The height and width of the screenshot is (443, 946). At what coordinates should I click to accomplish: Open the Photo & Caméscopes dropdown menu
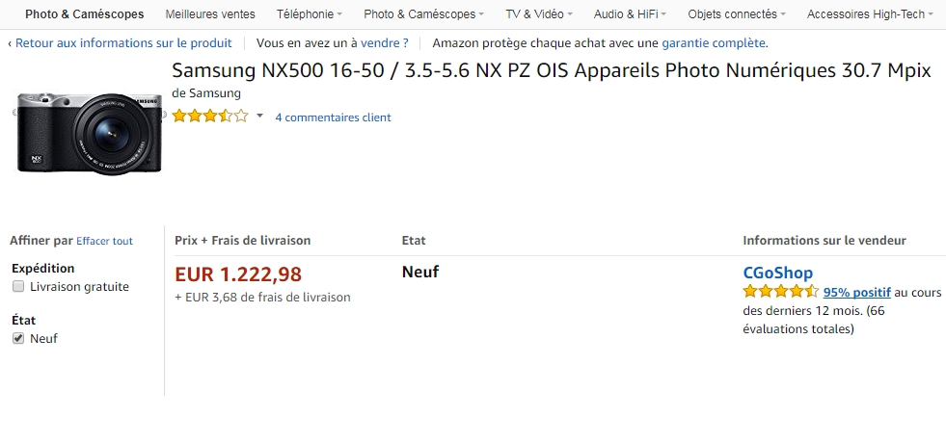423,13
